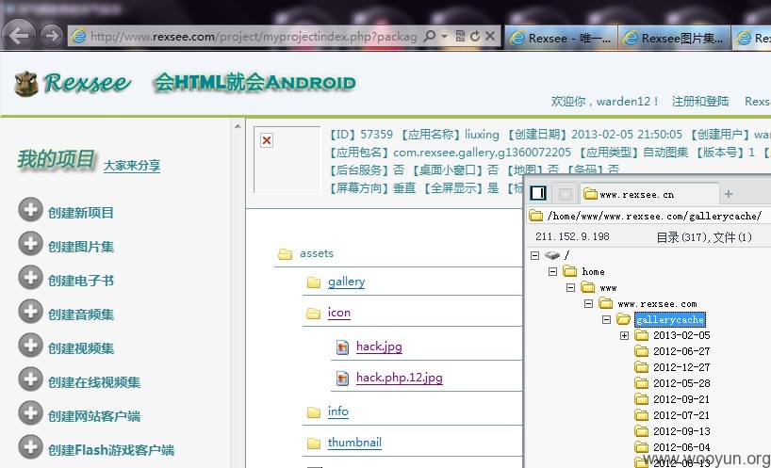Click the Rexsee logo mascot icon

[26, 84]
